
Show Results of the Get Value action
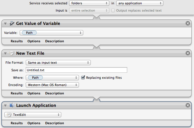[17, 41]
